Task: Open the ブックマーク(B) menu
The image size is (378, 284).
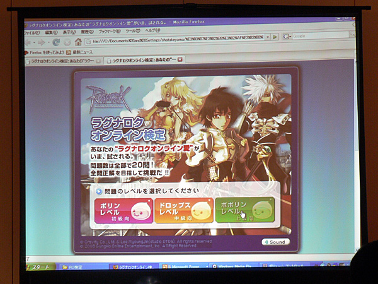Action: click(110, 32)
